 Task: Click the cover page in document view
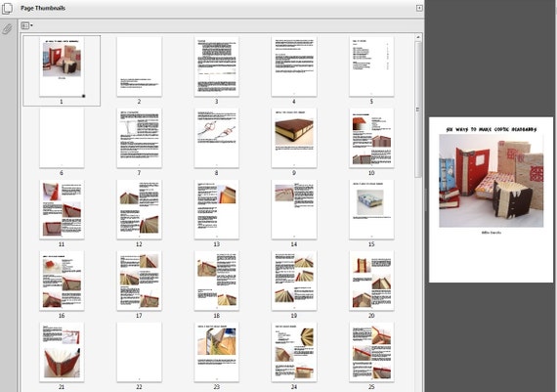click(x=491, y=199)
